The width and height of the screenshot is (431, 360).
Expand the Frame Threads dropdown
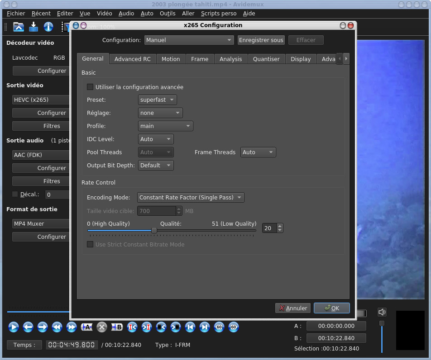pyautogui.click(x=258, y=152)
